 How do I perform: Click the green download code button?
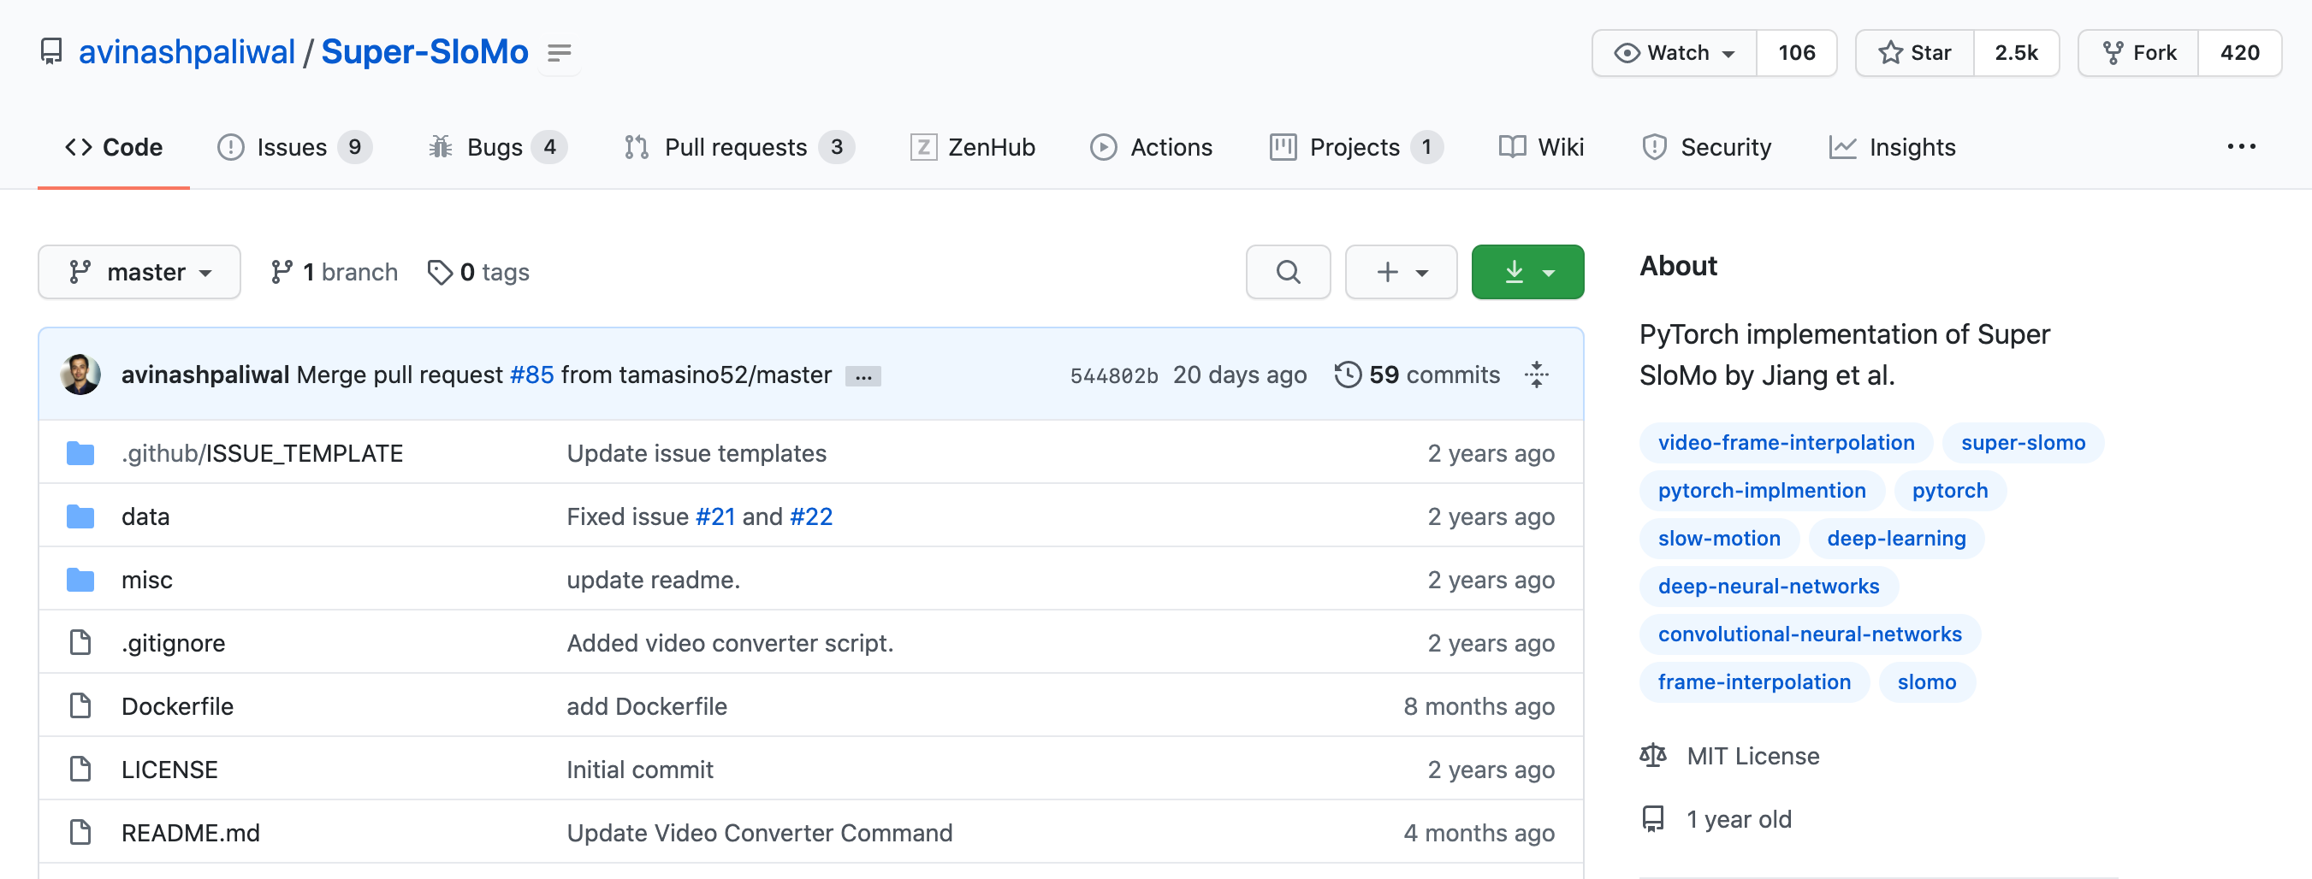[x=1527, y=272]
